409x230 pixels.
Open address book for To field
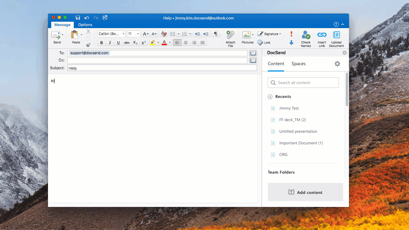(253, 53)
